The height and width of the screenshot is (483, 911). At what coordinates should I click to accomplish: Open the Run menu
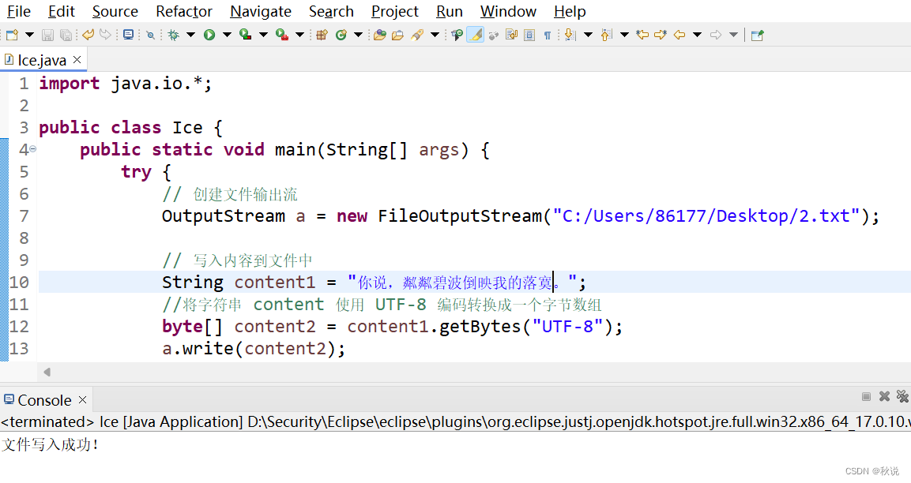[450, 12]
